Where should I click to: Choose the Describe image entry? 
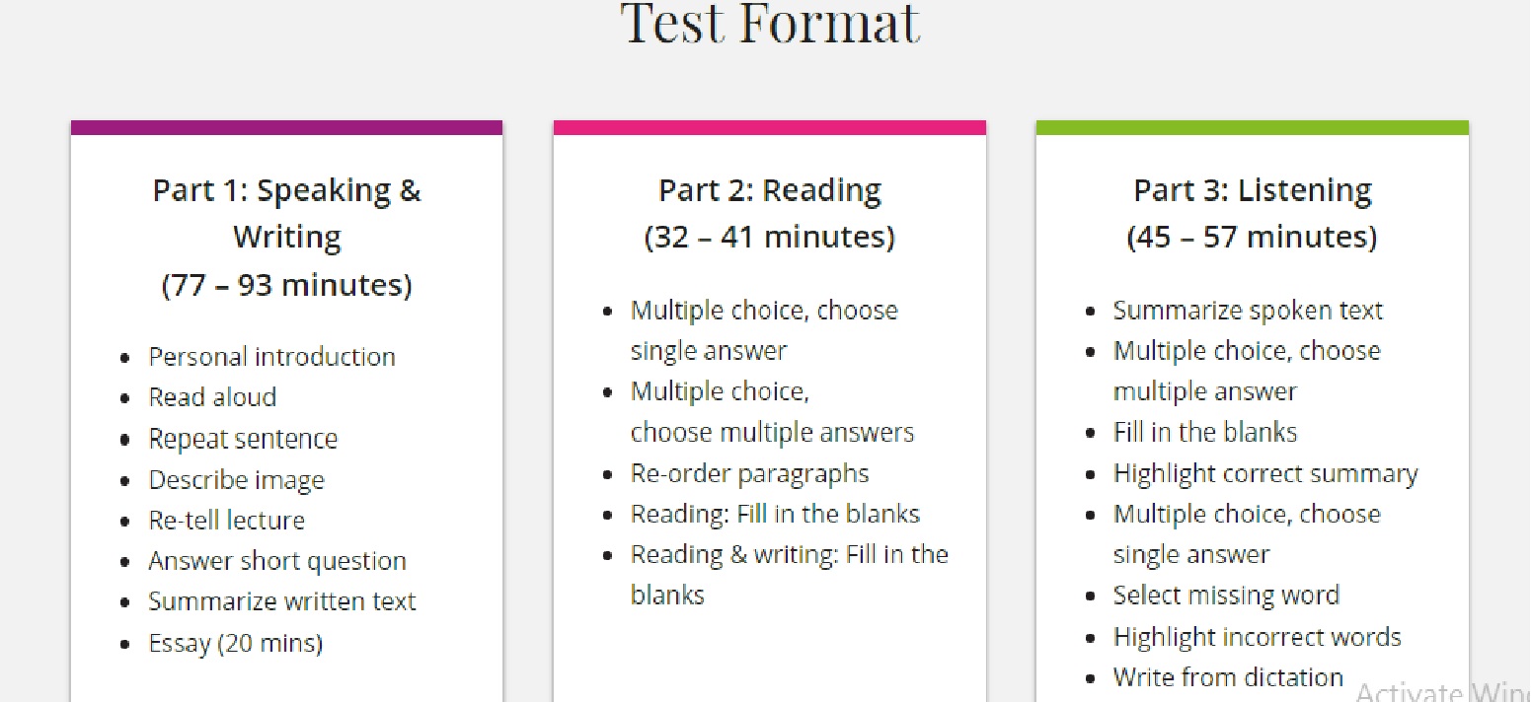tap(236, 480)
